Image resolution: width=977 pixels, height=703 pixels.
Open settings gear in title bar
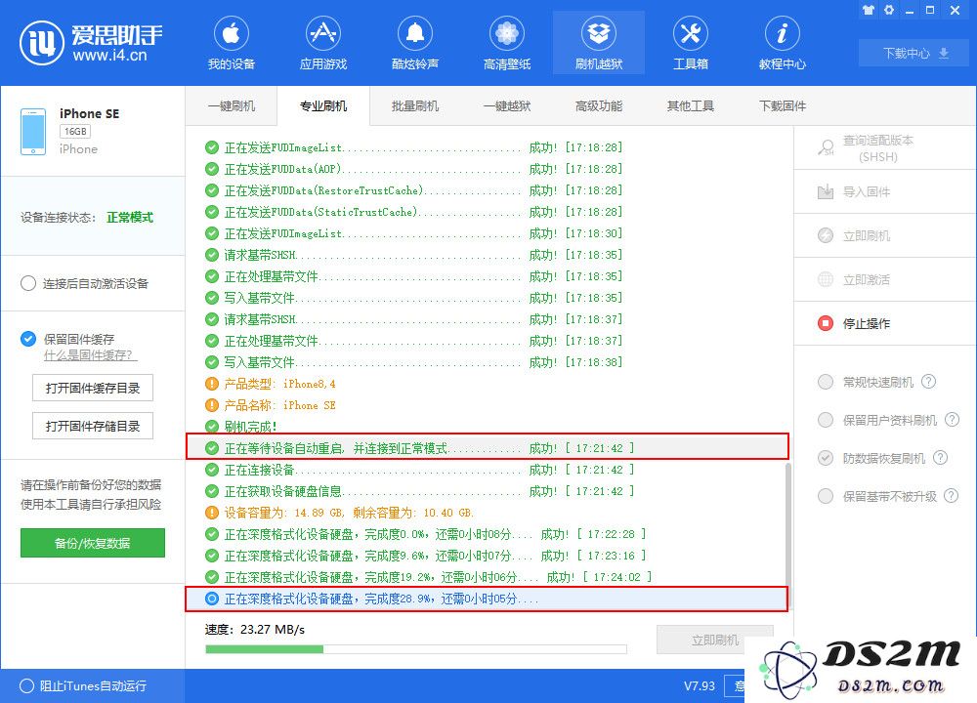(x=889, y=10)
